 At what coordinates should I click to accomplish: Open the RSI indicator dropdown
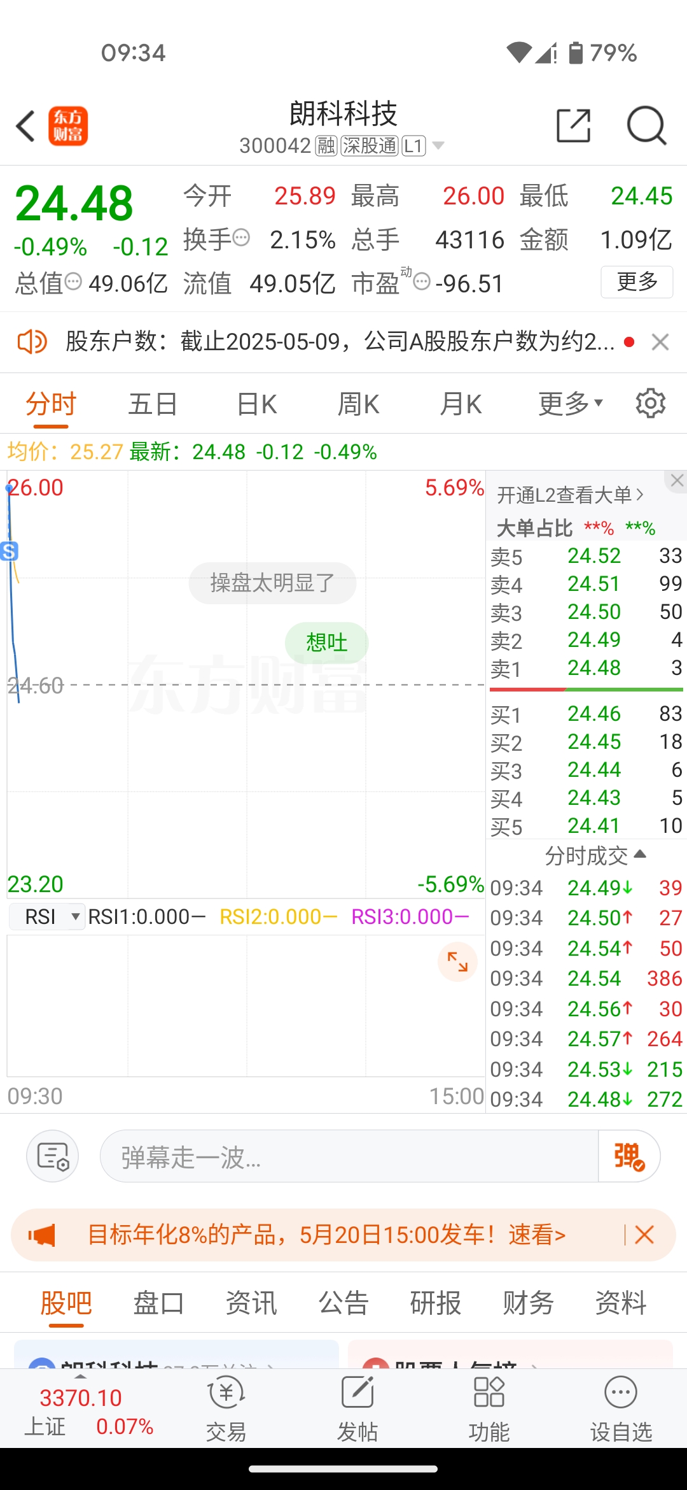pyautogui.click(x=48, y=916)
